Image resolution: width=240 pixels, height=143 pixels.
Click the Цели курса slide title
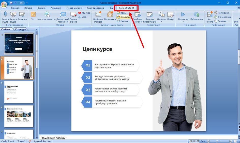coord(97,49)
